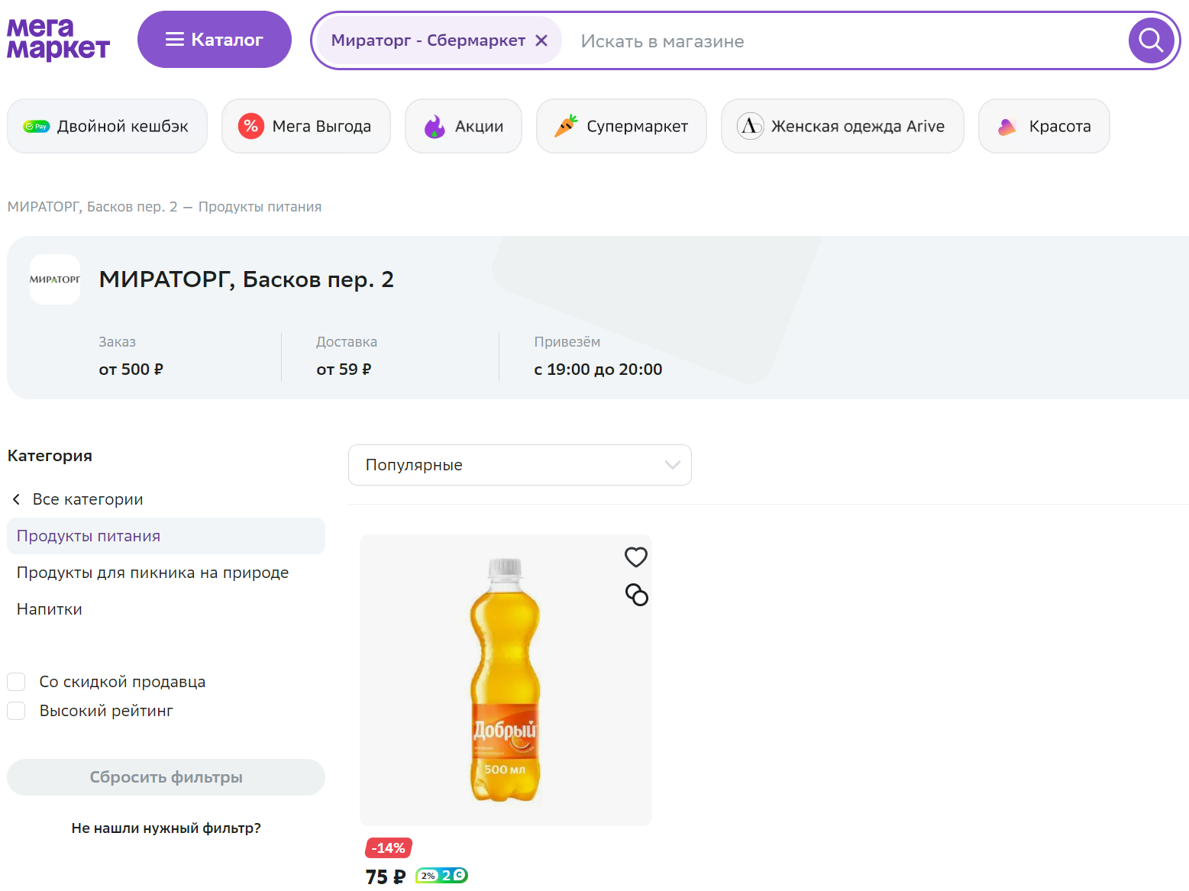Click the Мираторг store logo

tap(55, 279)
